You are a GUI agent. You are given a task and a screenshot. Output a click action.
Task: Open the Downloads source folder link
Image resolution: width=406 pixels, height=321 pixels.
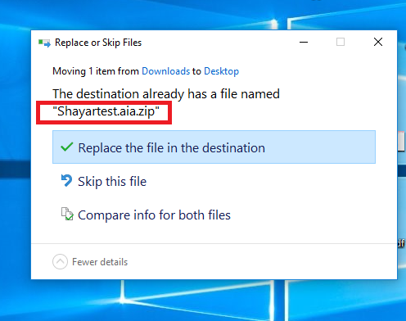[165, 71]
